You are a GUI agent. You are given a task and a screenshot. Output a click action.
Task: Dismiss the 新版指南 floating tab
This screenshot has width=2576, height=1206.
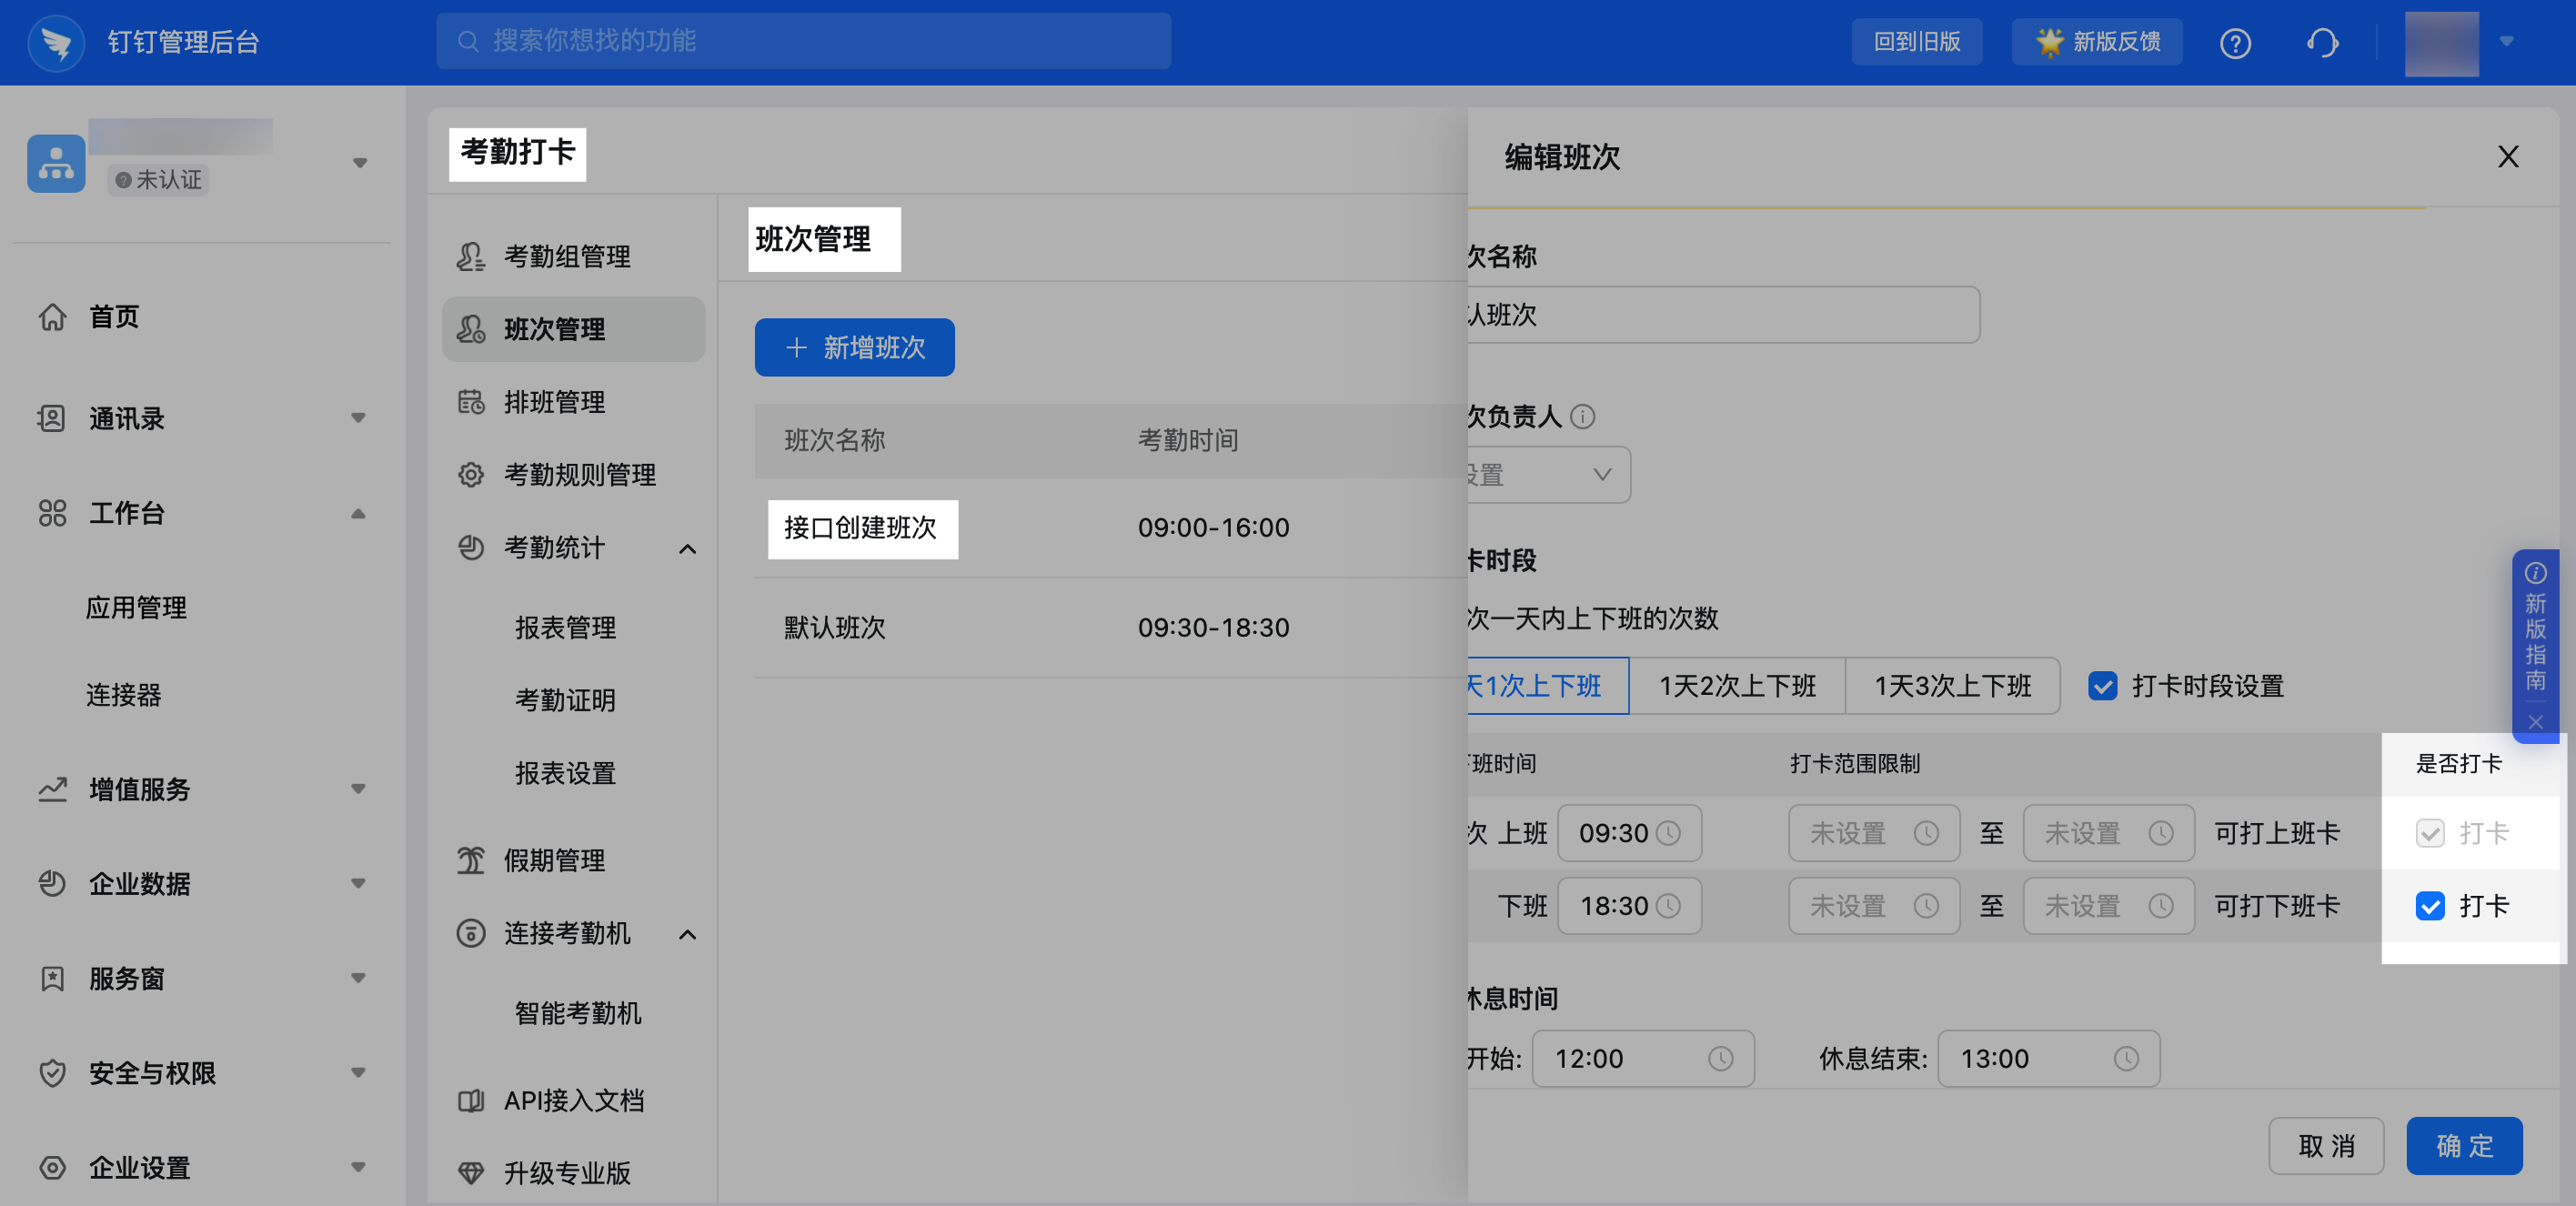coord(2535,722)
